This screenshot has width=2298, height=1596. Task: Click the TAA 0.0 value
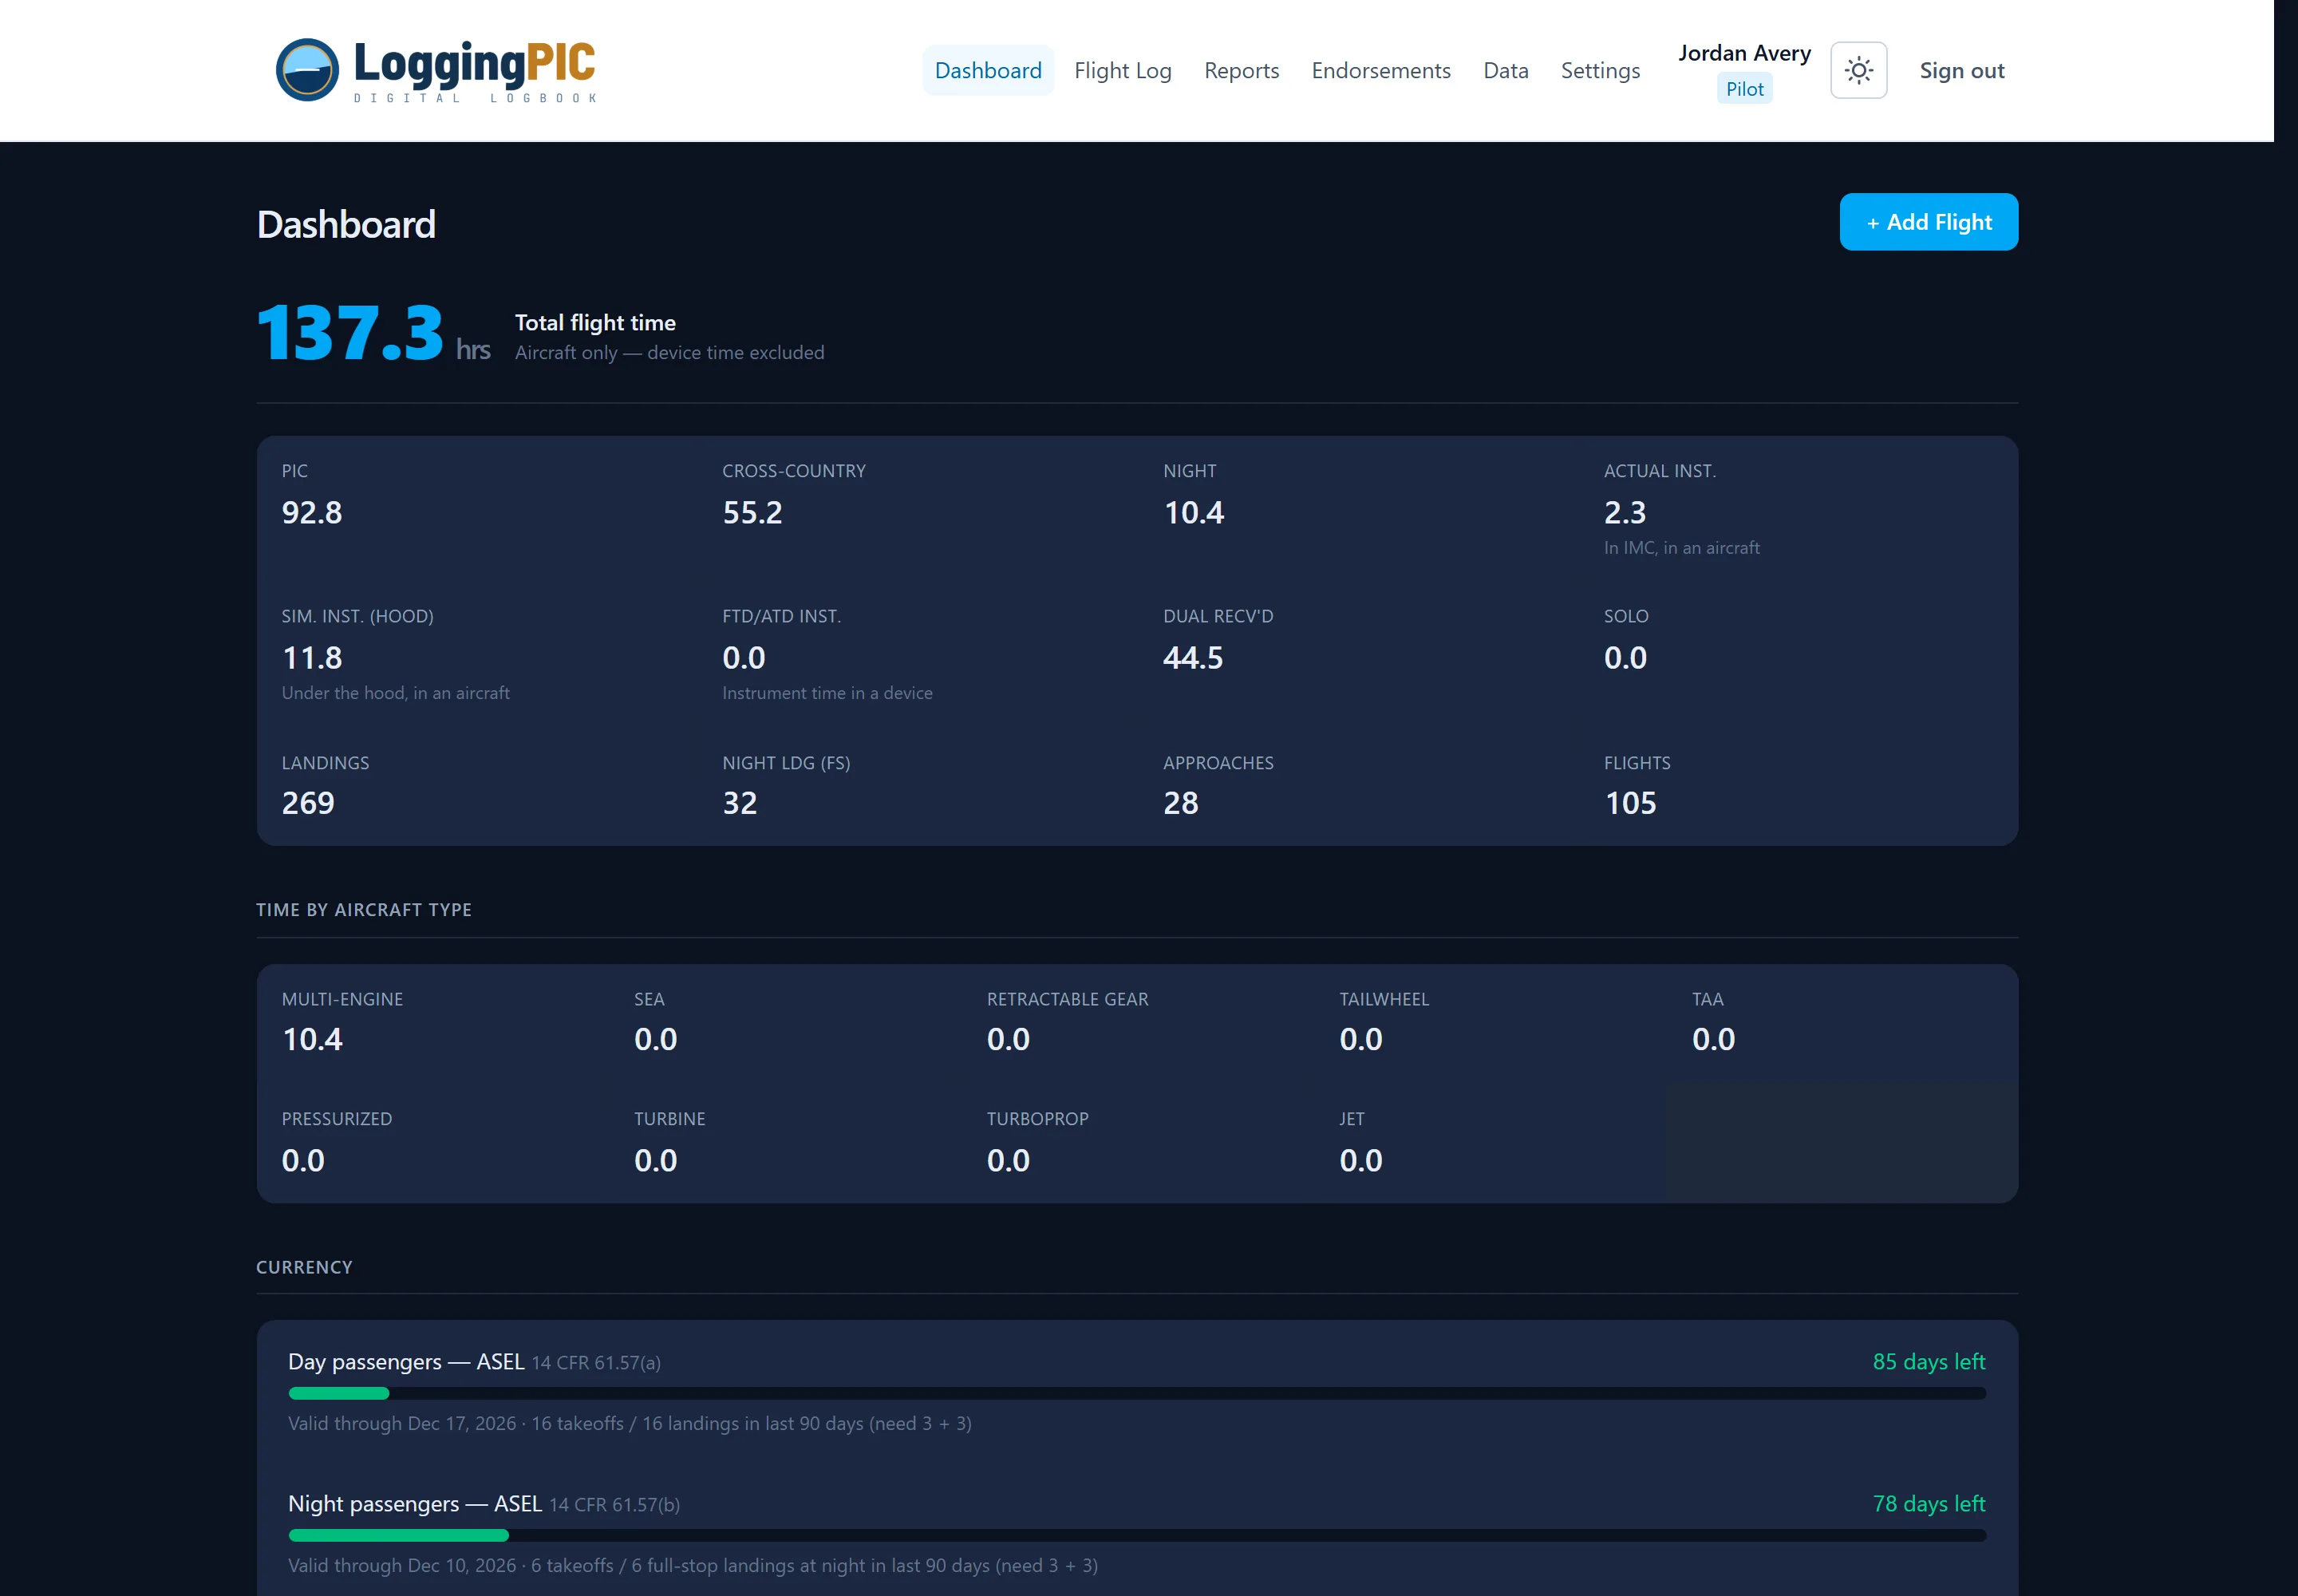tap(1713, 1040)
